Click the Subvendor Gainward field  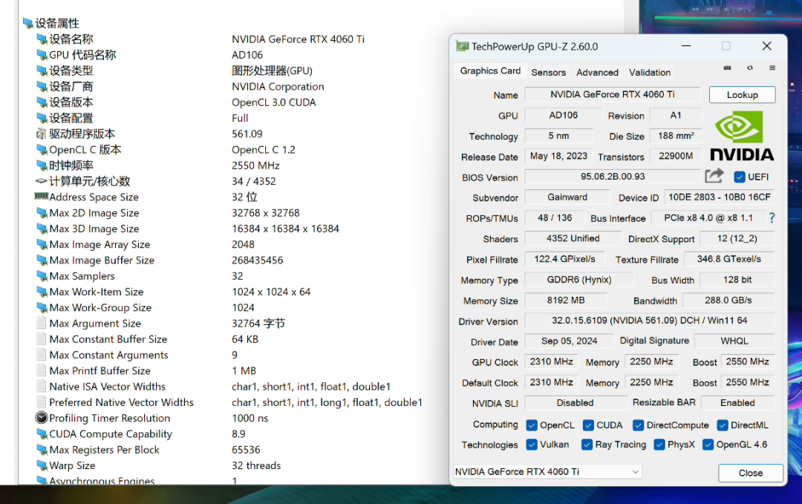coord(567,197)
